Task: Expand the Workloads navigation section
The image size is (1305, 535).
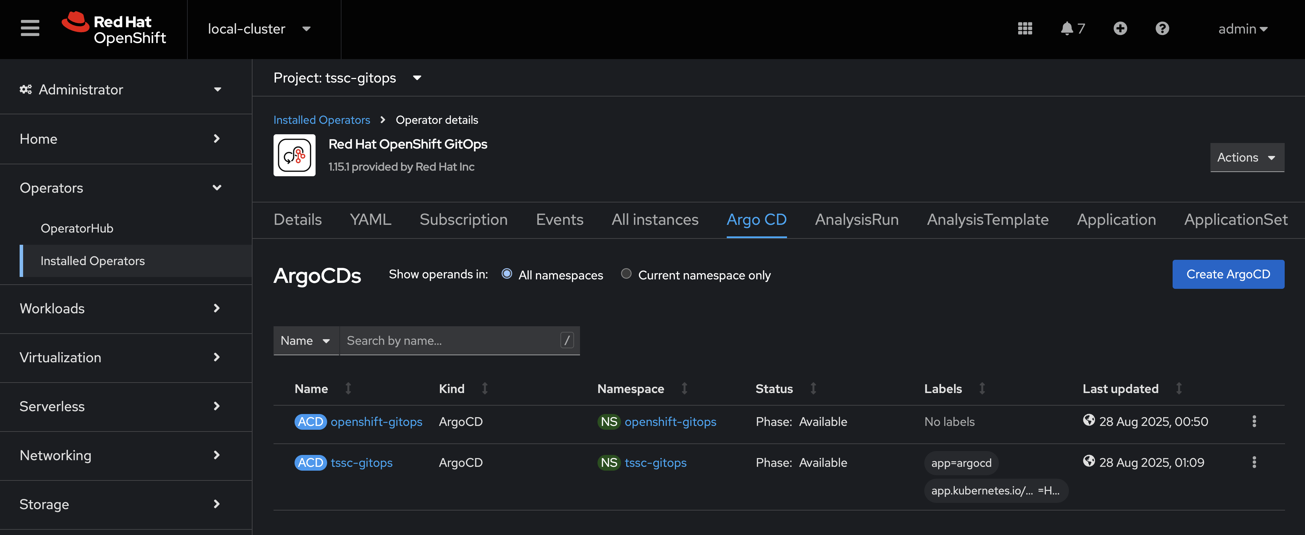Action: pyautogui.click(x=120, y=308)
